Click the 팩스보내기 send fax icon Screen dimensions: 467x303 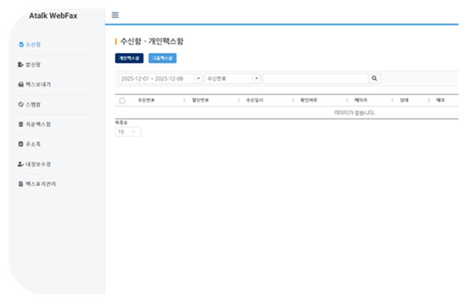(21, 84)
